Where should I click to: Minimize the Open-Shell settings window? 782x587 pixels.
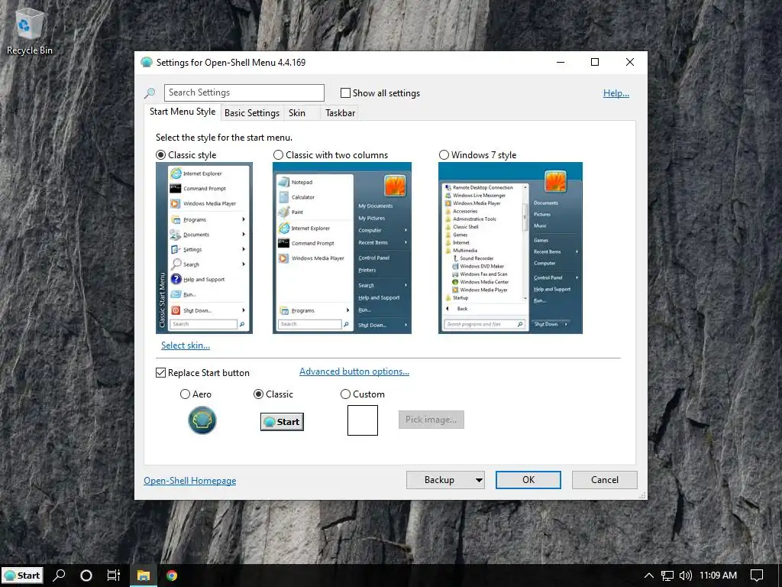coord(561,63)
